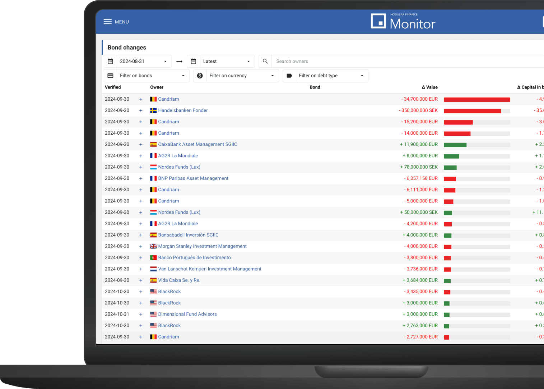Expand the Banco Português de Investimento row
544x389 pixels.
(x=141, y=258)
